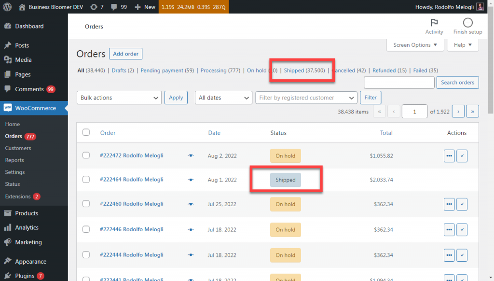This screenshot has width=494, height=281.
Task: Click the WooCommerce logo icon
Action: (8, 108)
